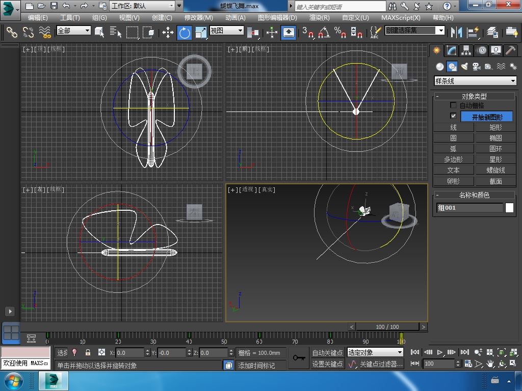Click the Cameras category icon

476,67
